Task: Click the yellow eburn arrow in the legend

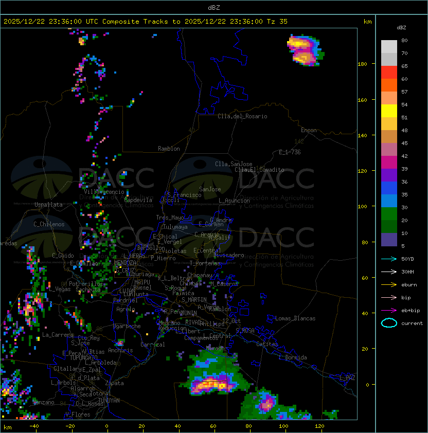Action: coord(389,285)
